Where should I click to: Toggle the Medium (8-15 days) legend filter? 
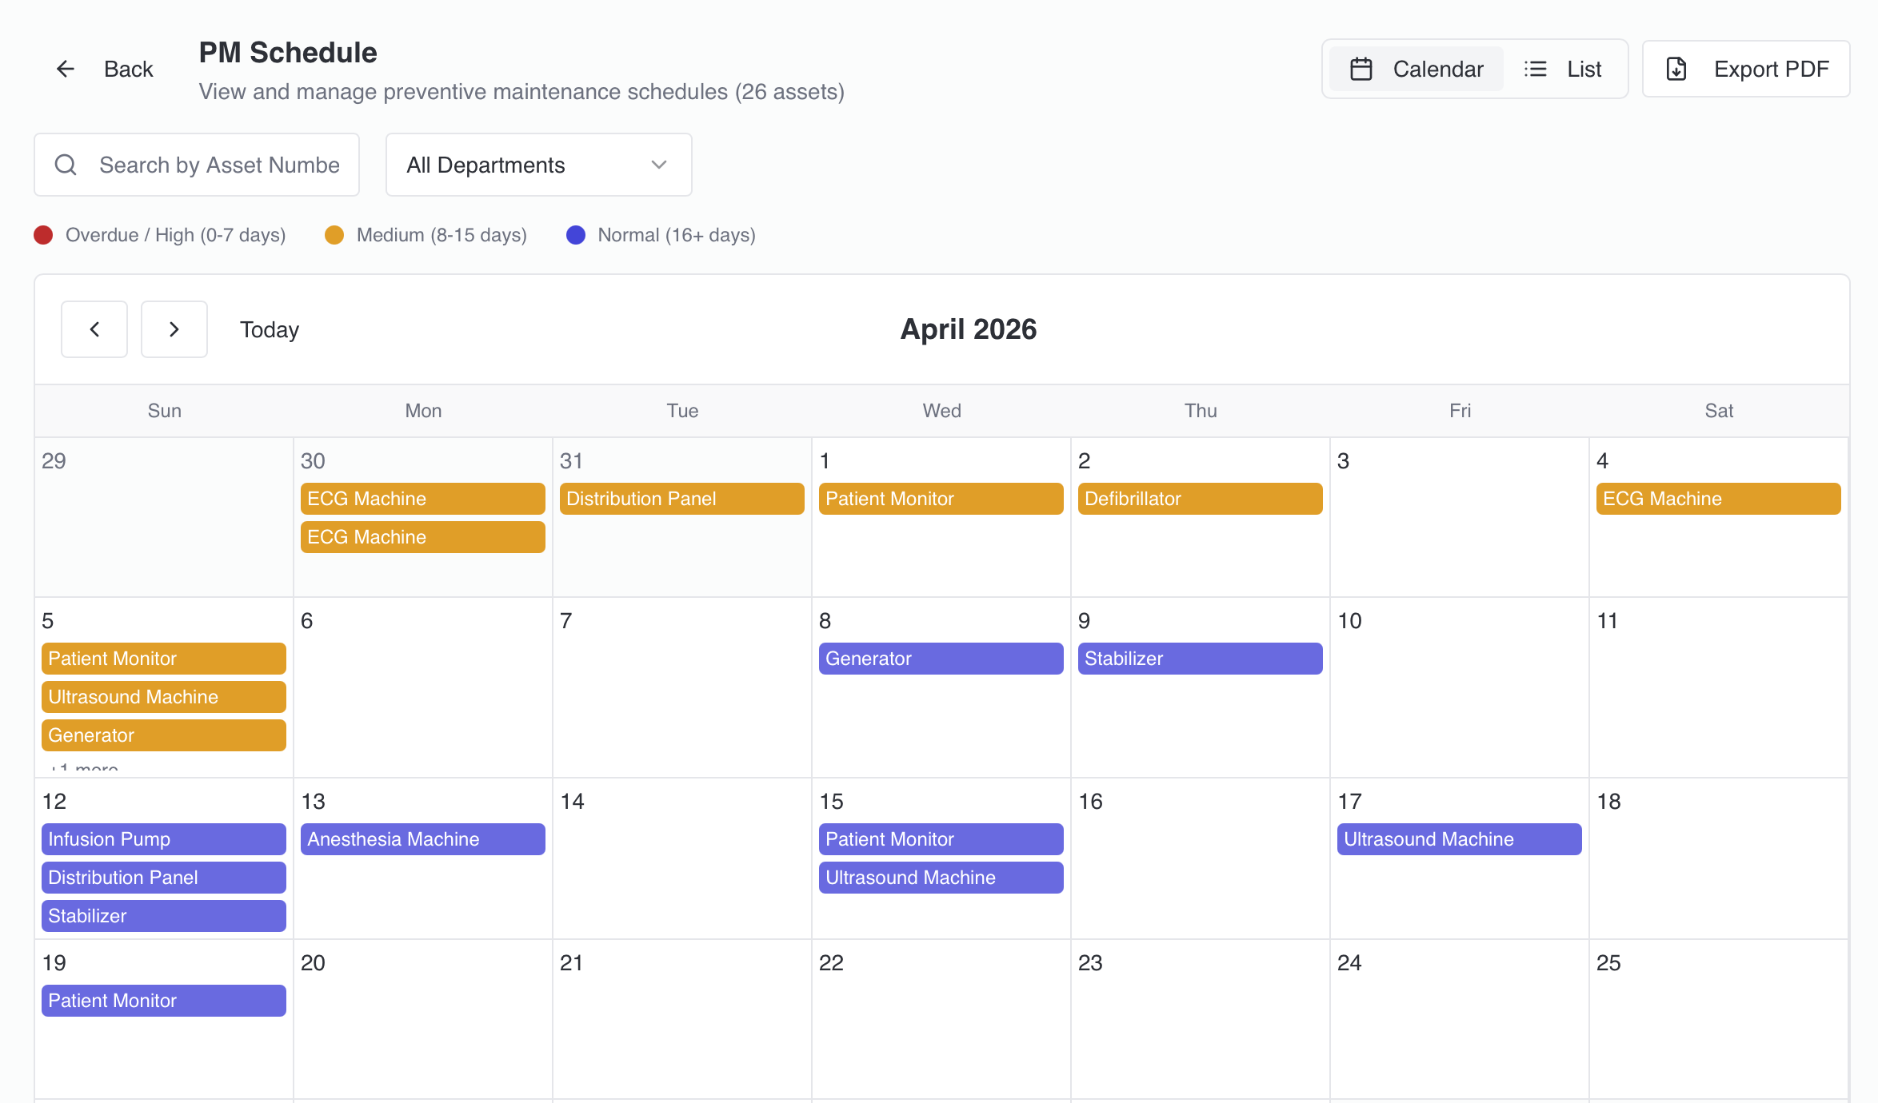click(334, 235)
